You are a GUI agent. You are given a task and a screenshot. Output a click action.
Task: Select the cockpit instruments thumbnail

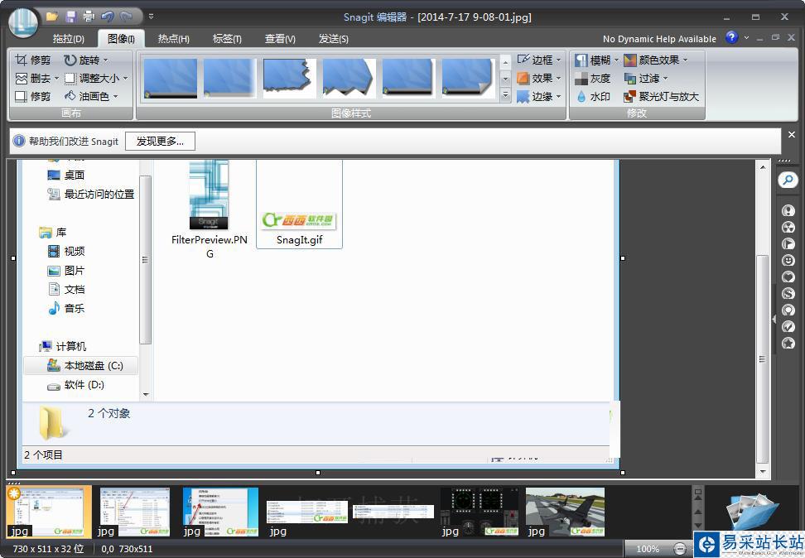(479, 512)
